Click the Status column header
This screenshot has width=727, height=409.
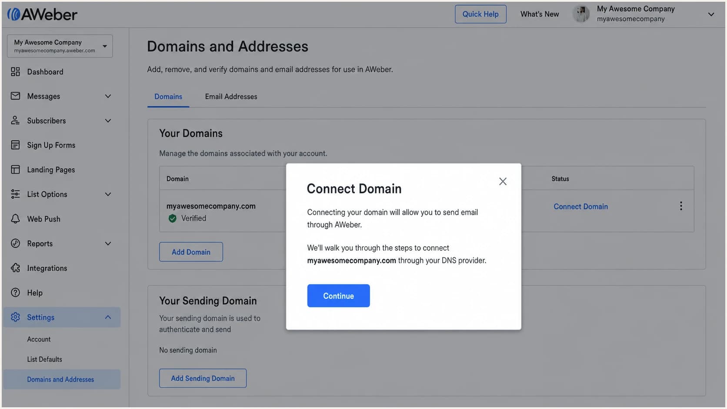[x=560, y=179]
